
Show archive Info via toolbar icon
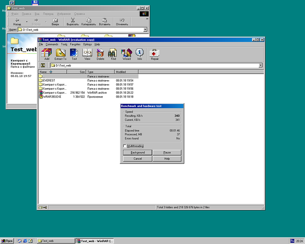point(140,54)
